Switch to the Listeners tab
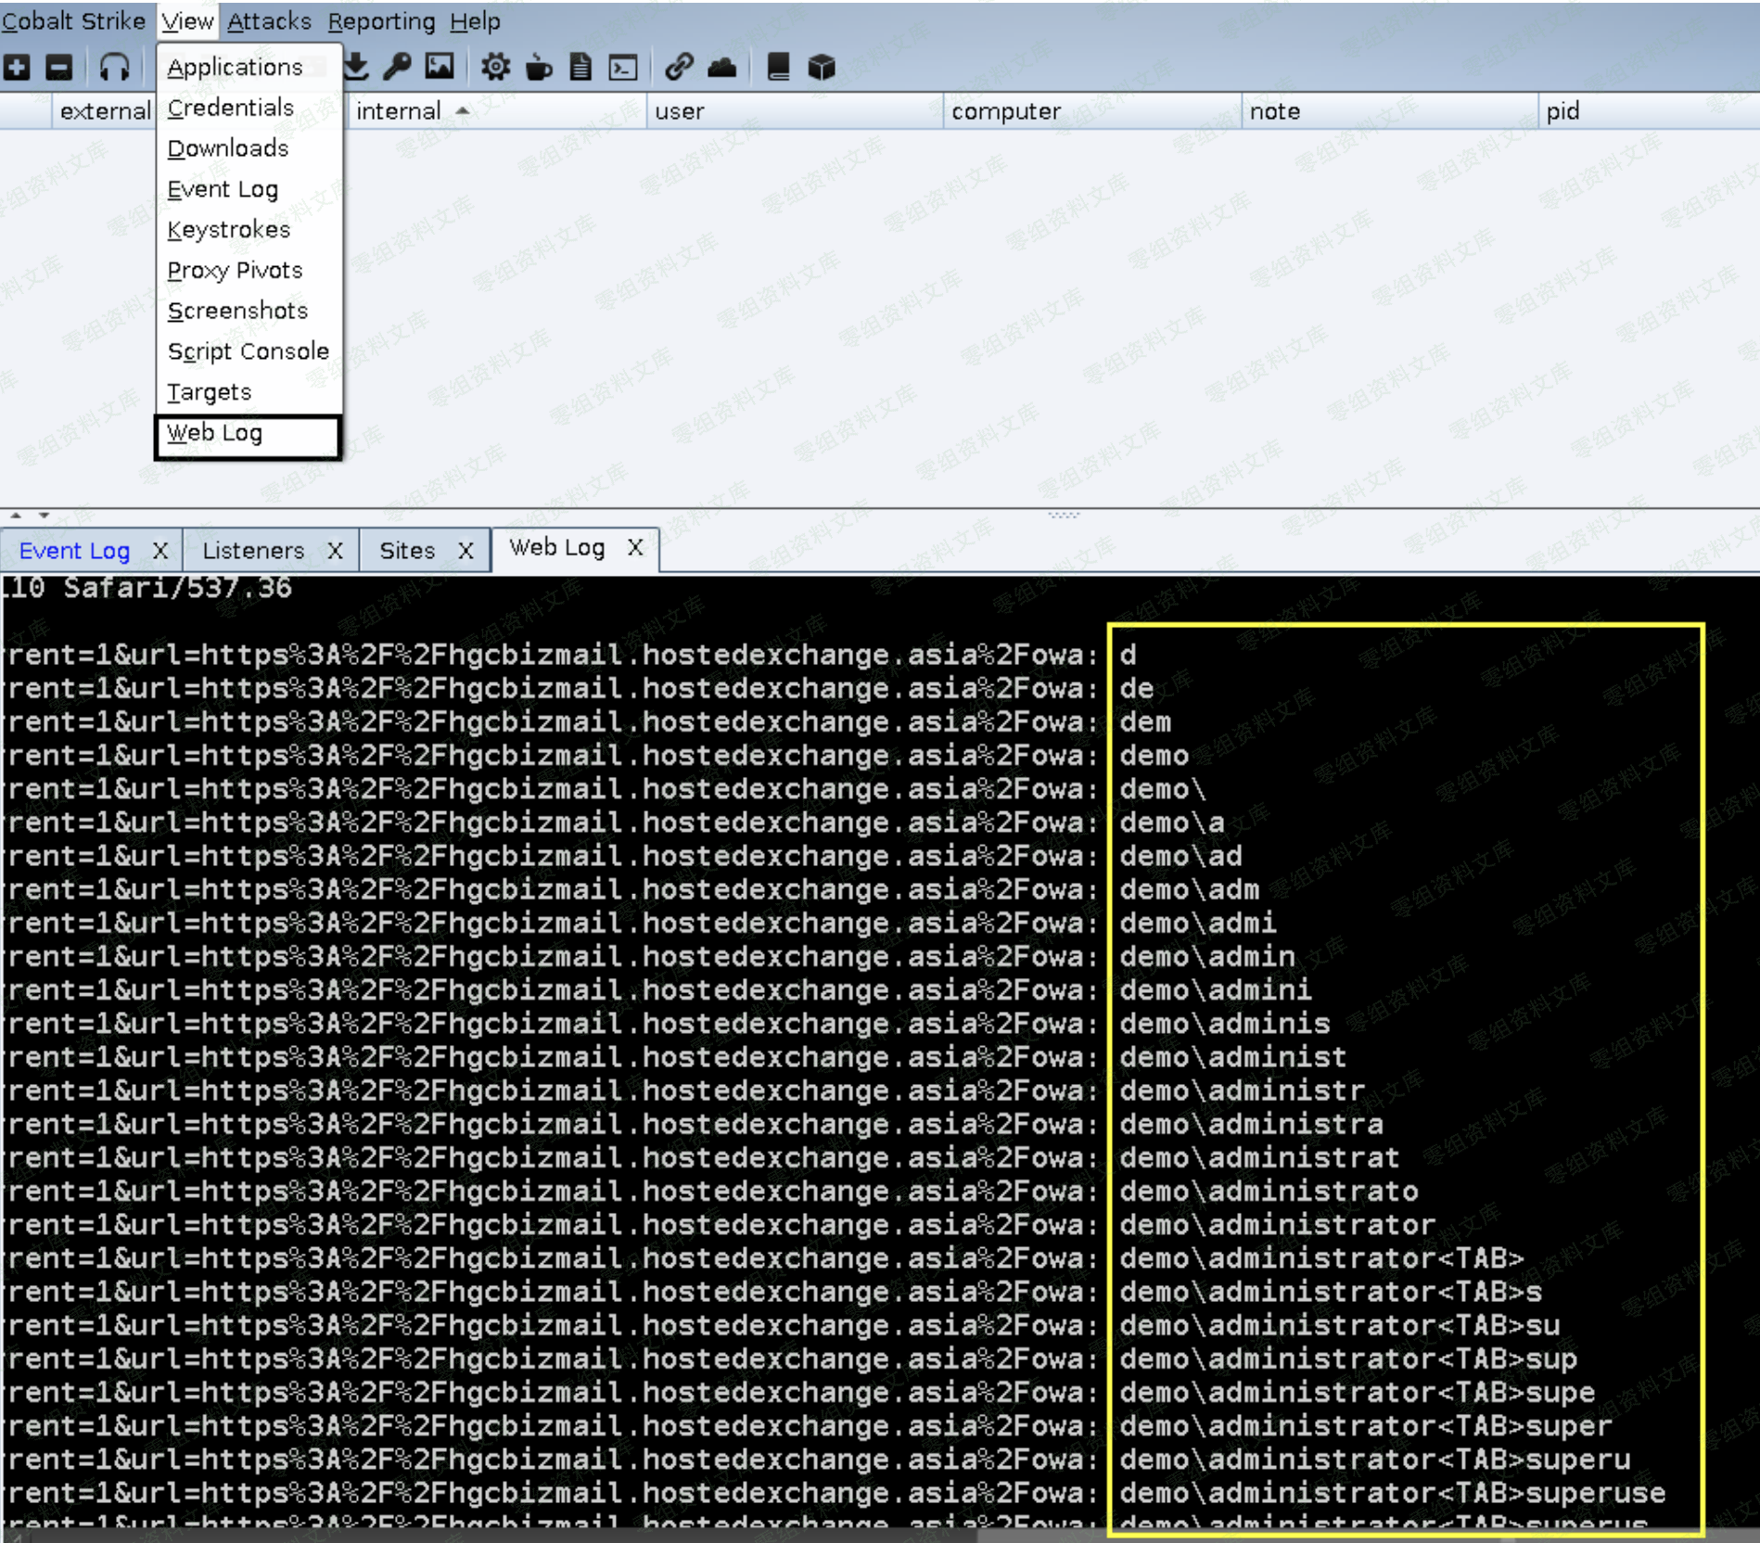Viewport: 1760px width, 1543px height. tap(253, 551)
